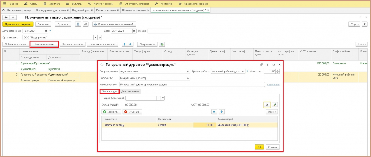The height and width of the screenshot is (157, 371).
Task: Move position down in main table toolbar
Action: pos(131,44)
